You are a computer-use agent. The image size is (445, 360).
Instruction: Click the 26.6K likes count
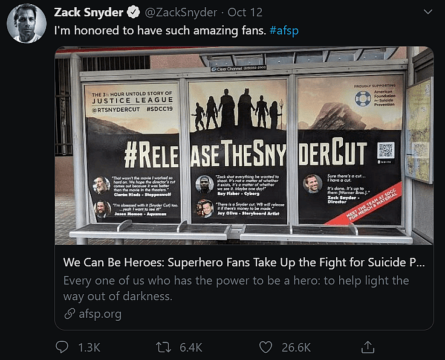(x=296, y=347)
